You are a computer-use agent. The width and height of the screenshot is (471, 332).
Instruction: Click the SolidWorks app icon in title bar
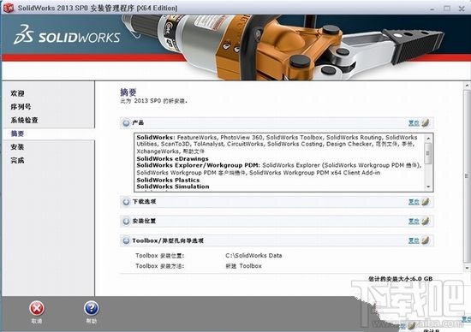(8, 8)
